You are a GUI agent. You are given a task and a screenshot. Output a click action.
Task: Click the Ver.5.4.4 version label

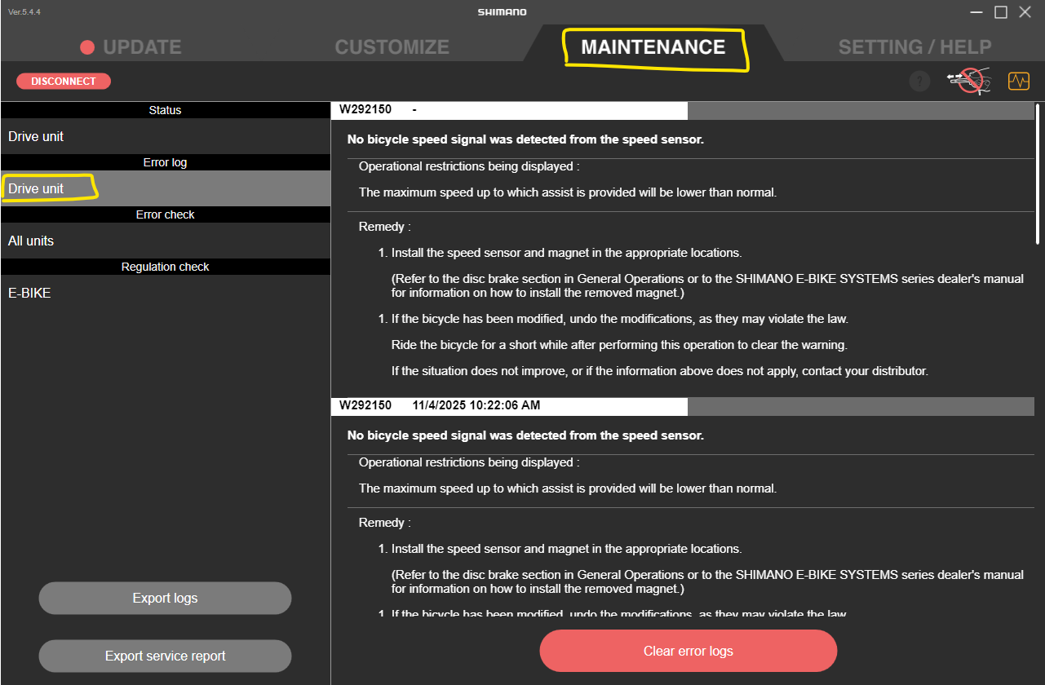[24, 11]
